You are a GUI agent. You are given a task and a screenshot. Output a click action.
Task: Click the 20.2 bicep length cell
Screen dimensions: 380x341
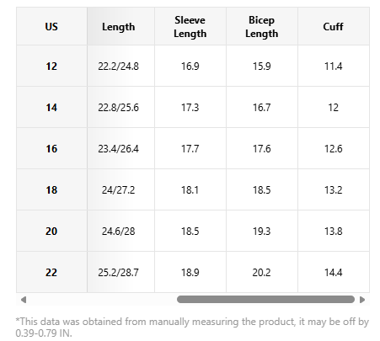[262, 272]
